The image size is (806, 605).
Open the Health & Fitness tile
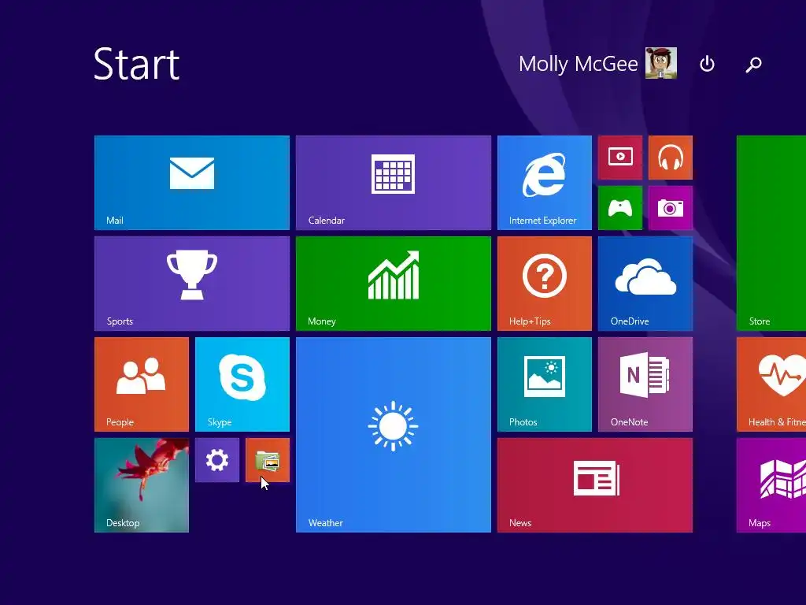(x=771, y=384)
